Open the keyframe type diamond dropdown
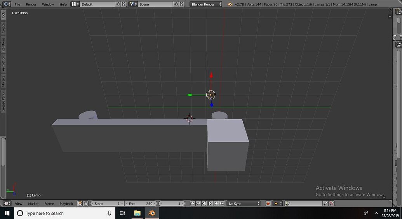Image resolution: width=402 pixels, height=219 pixels. click(x=277, y=203)
